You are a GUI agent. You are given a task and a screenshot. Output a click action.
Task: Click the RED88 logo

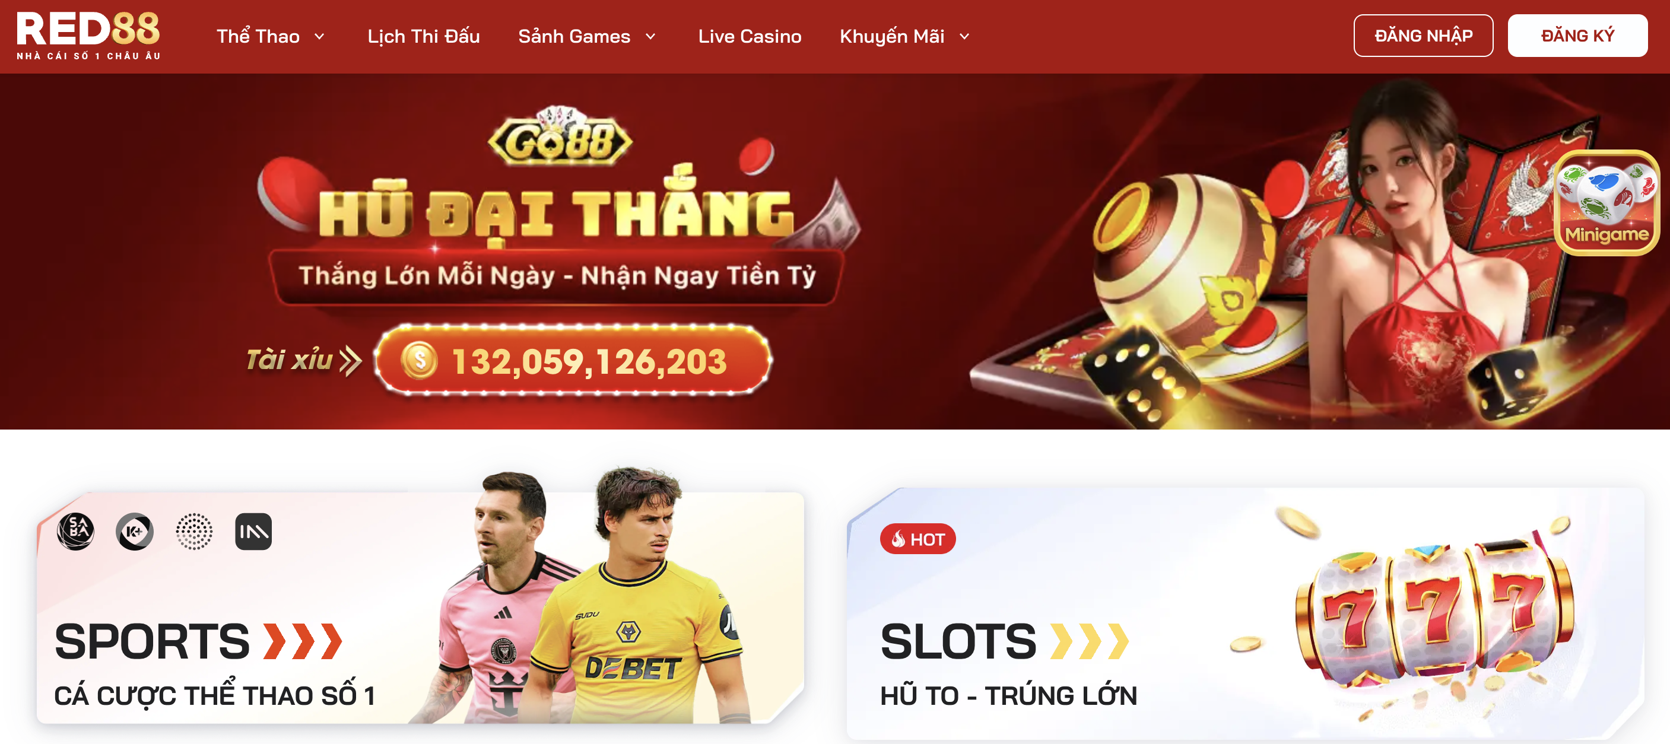88,36
